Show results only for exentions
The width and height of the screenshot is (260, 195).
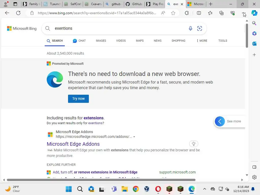(x=95, y=123)
